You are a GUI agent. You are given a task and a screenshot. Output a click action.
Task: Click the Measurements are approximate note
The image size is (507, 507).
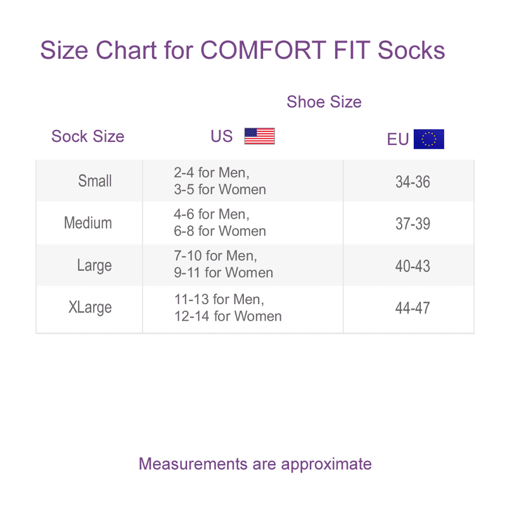pos(255,464)
